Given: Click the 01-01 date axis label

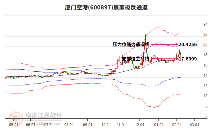Looking at the screenshot, I should (x=159, y=125).
